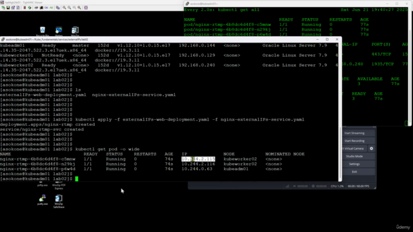This screenshot has height=232, width=413.
Task: Open virtual camera gear settings icon
Action: pos(372,148)
